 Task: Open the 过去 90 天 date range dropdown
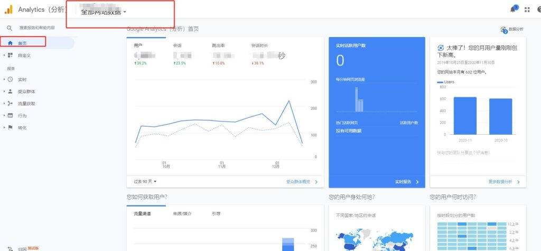tap(145, 181)
